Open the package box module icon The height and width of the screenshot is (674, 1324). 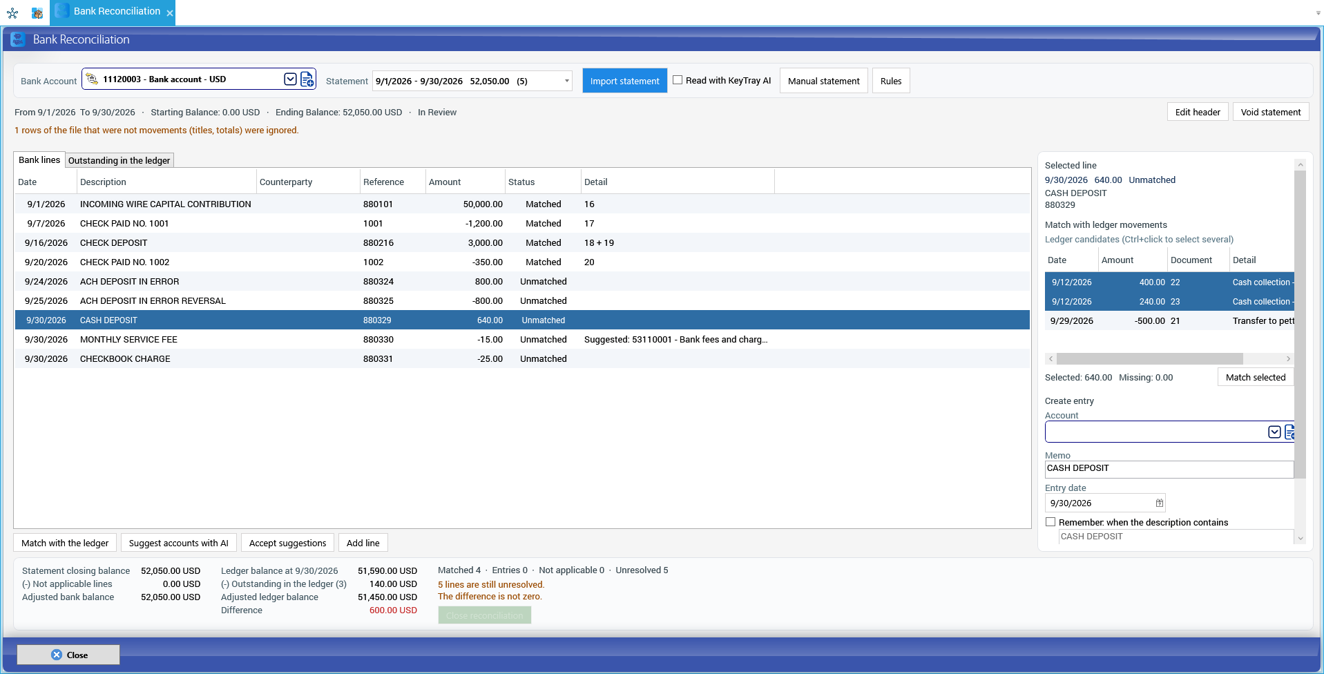[x=37, y=12]
